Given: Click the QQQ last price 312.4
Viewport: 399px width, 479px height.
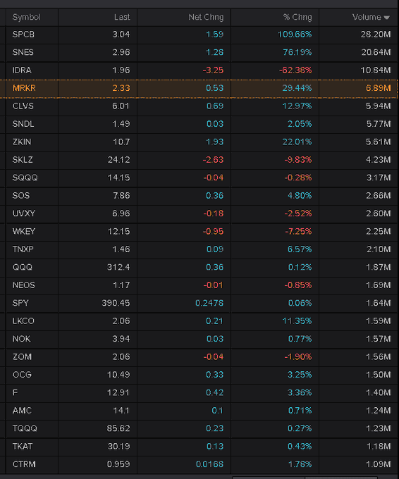Looking at the screenshot, I should pos(118,267).
